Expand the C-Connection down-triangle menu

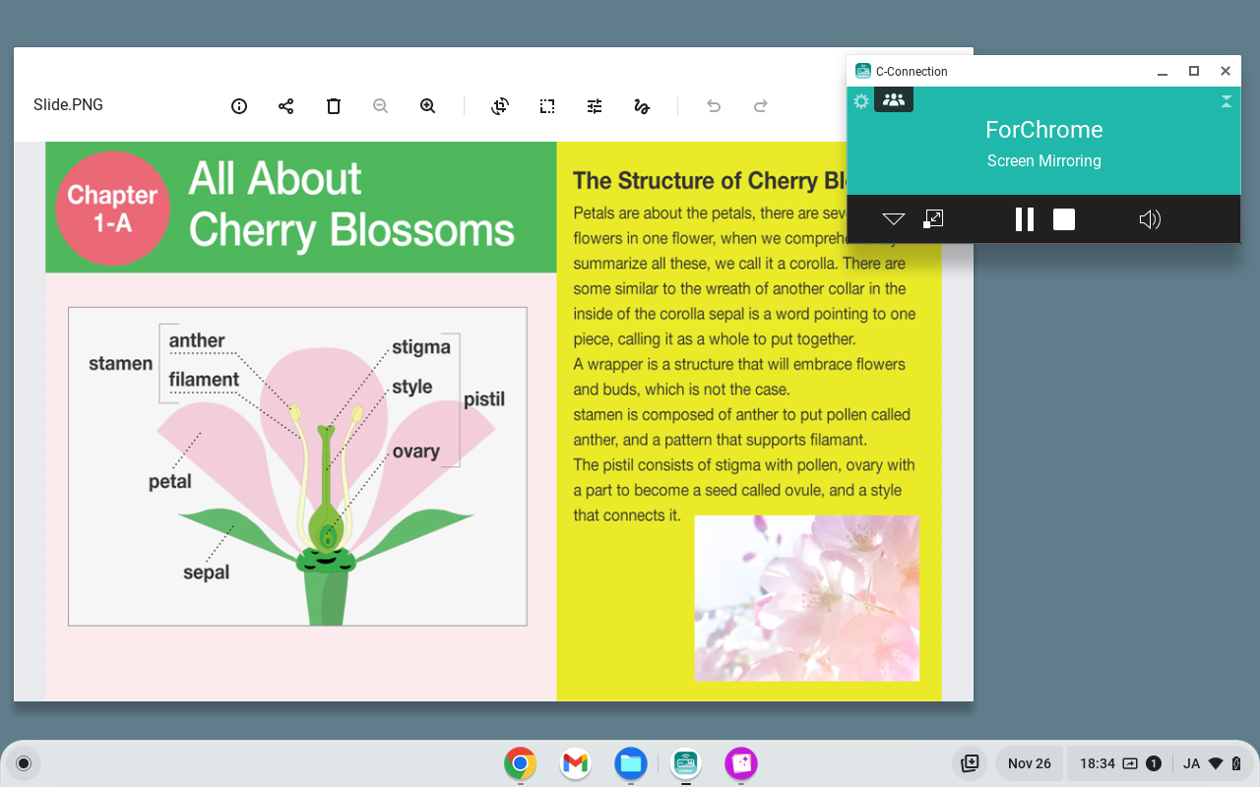pos(894,219)
